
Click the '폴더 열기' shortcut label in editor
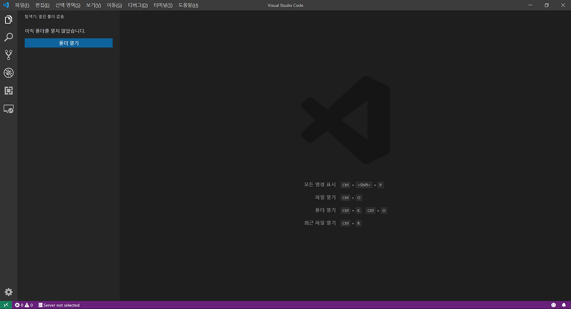coord(325,210)
